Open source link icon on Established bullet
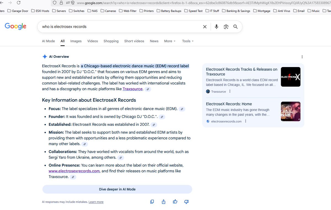 coord(154,125)
